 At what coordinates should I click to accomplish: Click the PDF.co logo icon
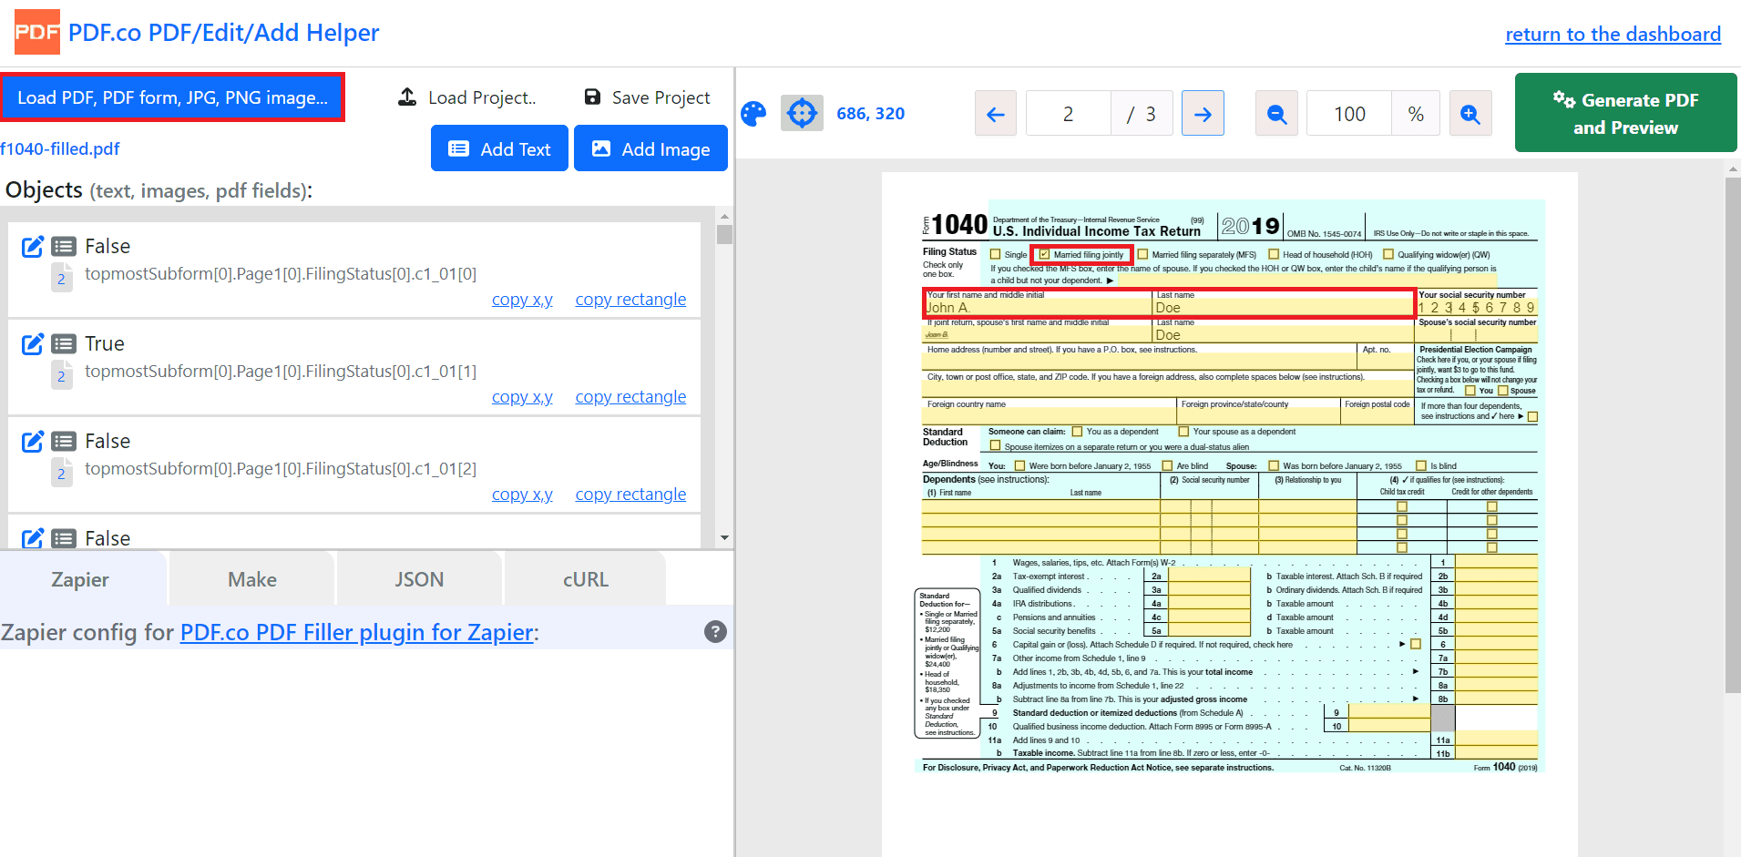[x=37, y=33]
